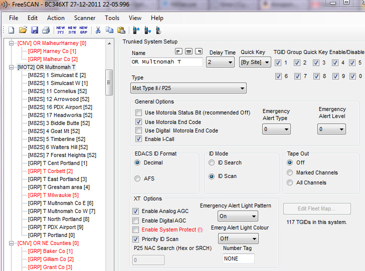Open Emergency Alert Type dropdown
This screenshot has height=271, width=365.
click(276, 129)
